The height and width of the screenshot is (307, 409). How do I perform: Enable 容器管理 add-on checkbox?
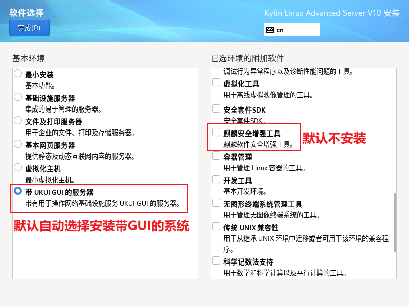(216, 156)
